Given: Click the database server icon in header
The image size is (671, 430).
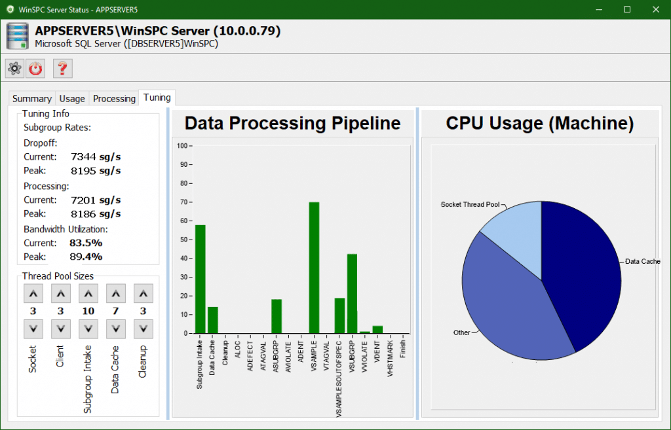Looking at the screenshot, I should click(x=16, y=36).
